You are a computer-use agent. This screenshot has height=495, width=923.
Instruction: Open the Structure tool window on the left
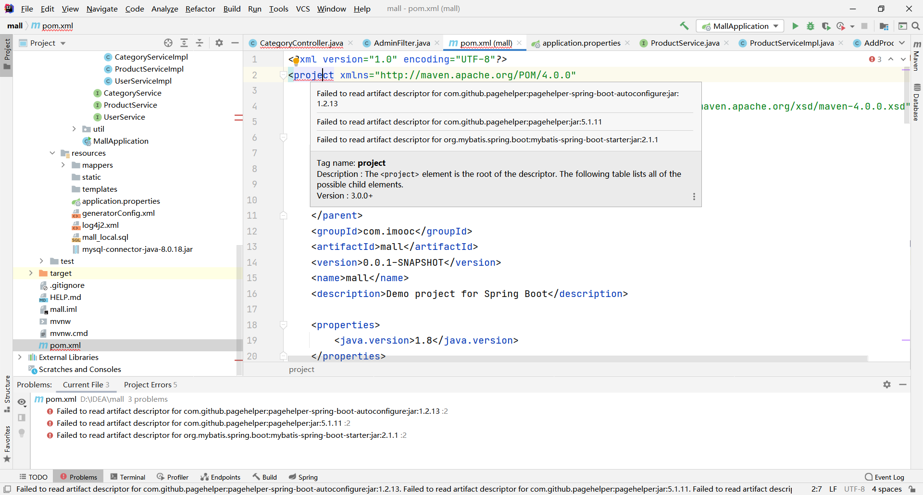click(x=7, y=394)
